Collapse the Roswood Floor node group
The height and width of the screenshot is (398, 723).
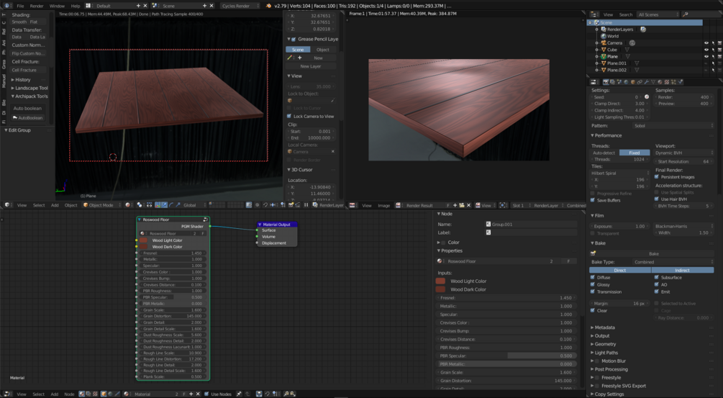140,220
